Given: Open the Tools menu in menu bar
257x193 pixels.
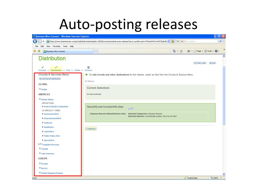Looking at the screenshot, I should click(x=65, y=46).
